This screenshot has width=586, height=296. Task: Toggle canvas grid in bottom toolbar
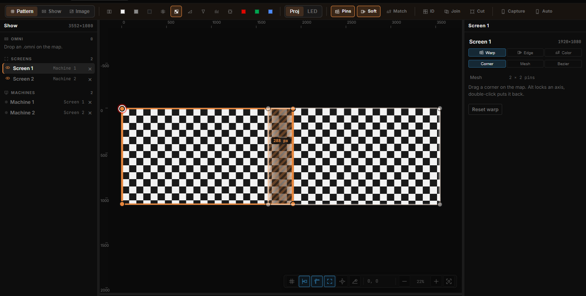292,281
